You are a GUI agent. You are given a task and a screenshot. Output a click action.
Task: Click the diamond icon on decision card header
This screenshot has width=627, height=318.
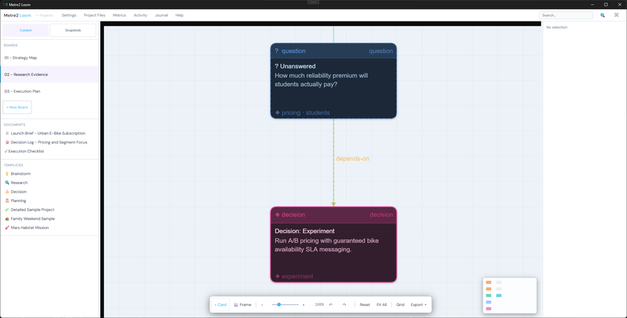(x=277, y=214)
